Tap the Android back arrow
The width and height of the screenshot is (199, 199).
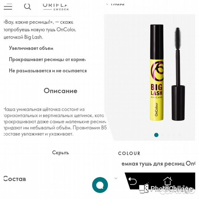tap(133, 181)
